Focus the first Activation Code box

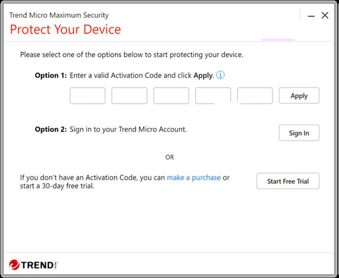[88, 95]
